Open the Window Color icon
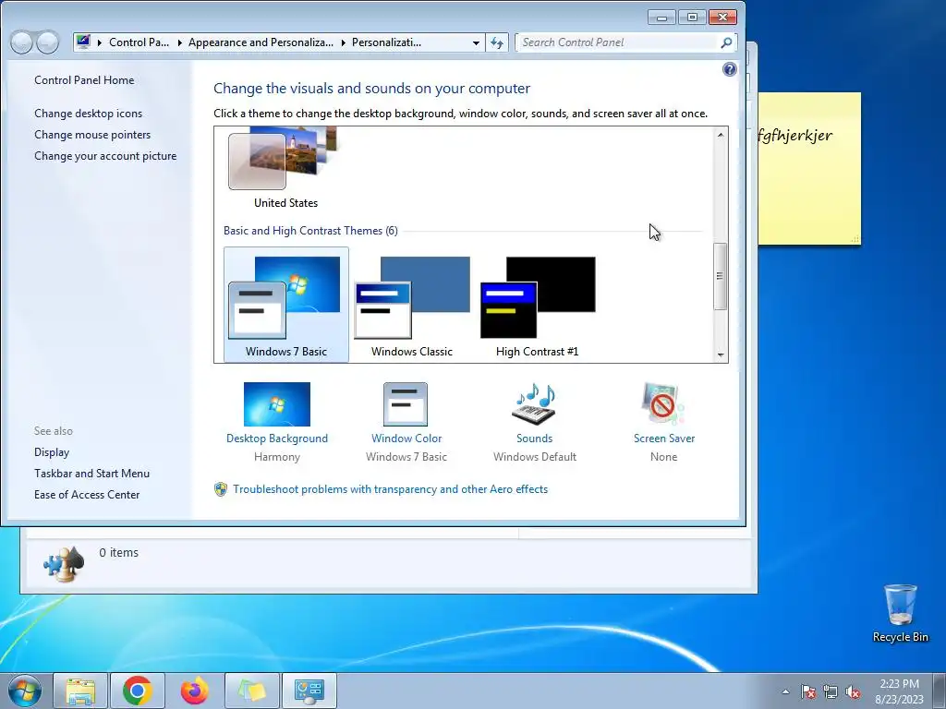This screenshot has width=946, height=709. pos(406,404)
